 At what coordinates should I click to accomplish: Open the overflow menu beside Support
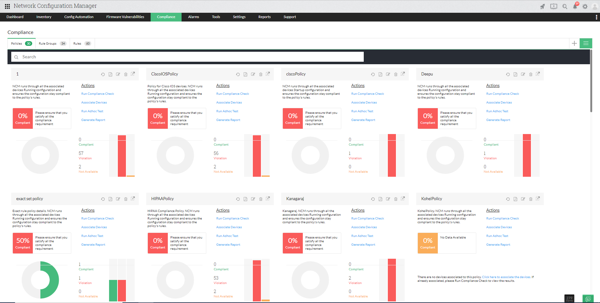596,17
